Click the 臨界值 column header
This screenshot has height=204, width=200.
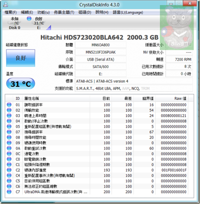point(144,98)
